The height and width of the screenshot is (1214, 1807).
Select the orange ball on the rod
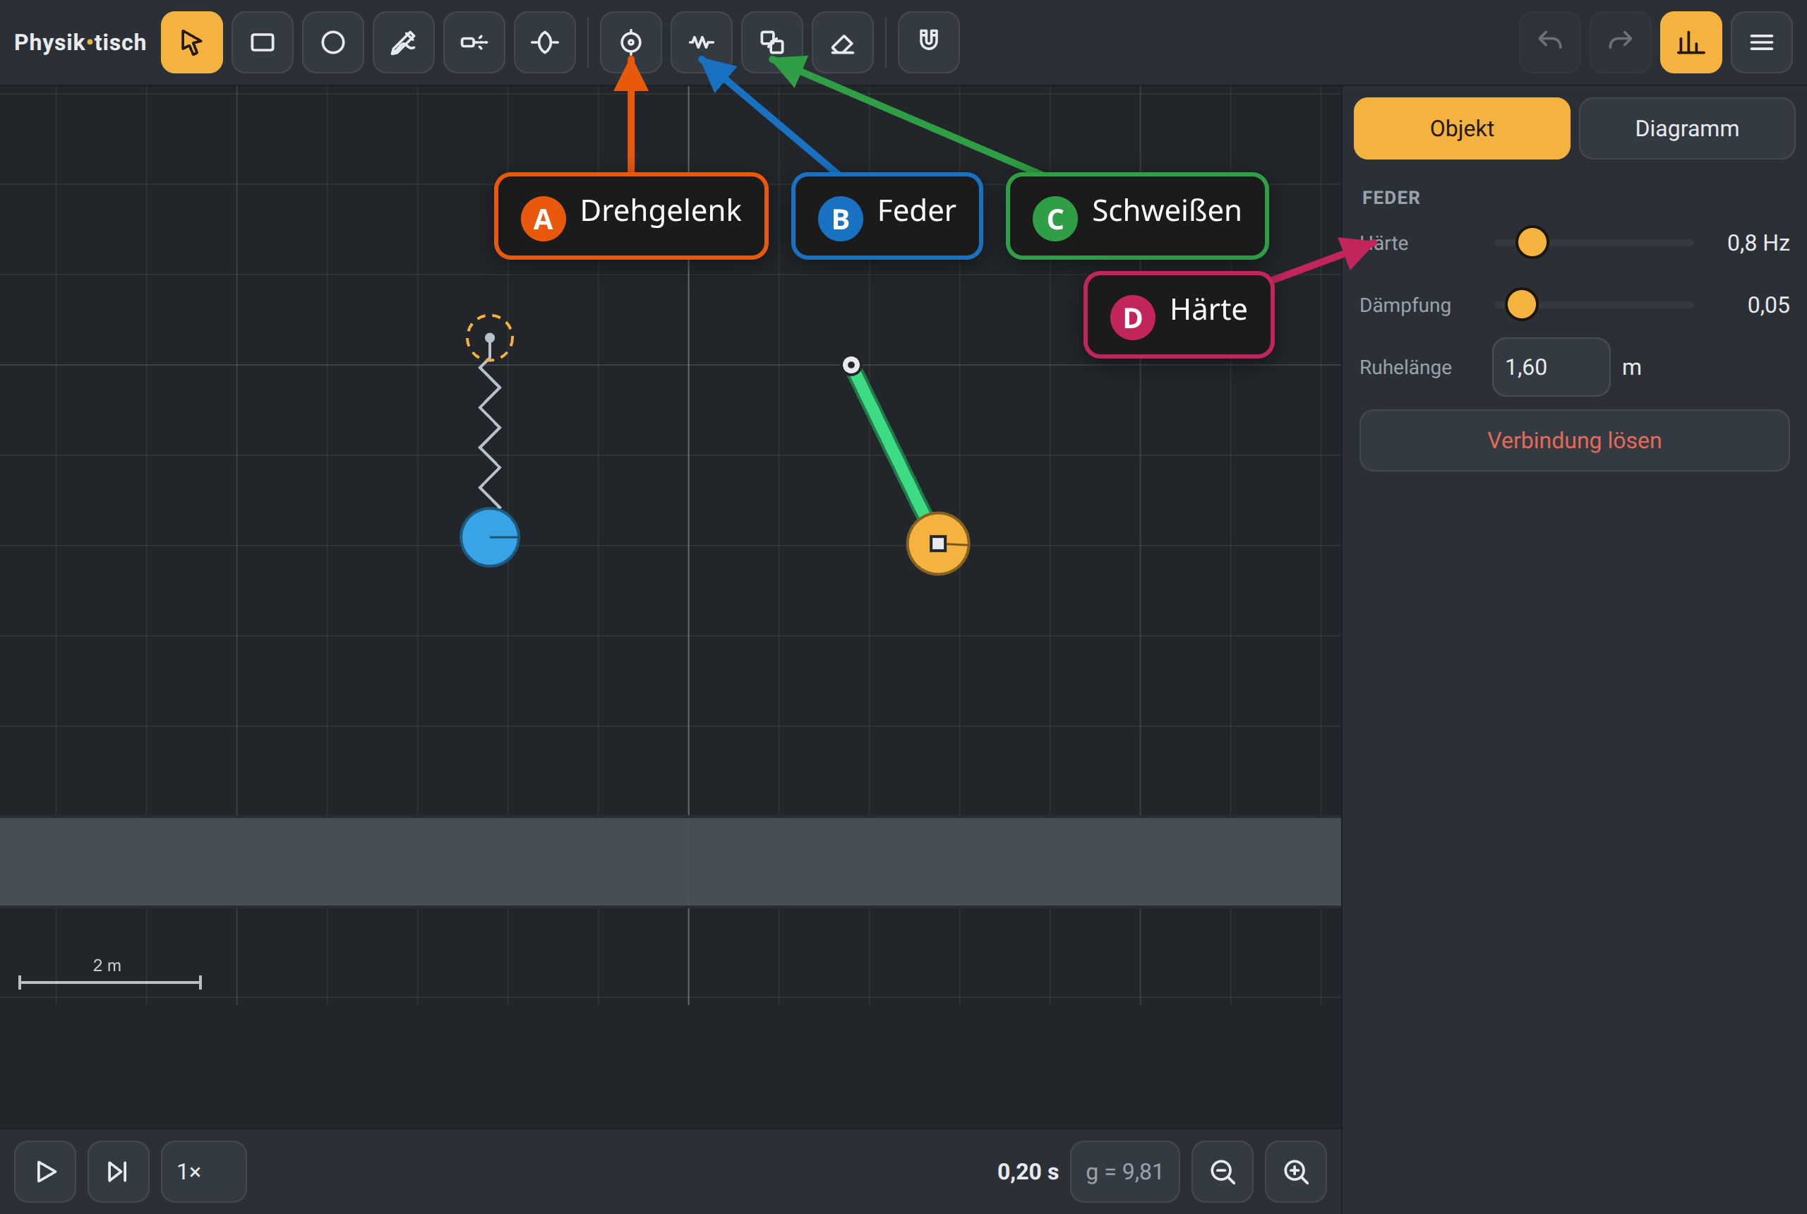937,543
